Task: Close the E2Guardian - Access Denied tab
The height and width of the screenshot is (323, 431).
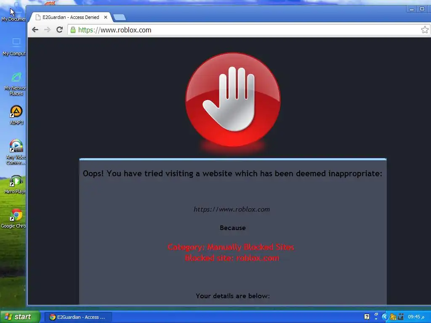Action: click(106, 17)
